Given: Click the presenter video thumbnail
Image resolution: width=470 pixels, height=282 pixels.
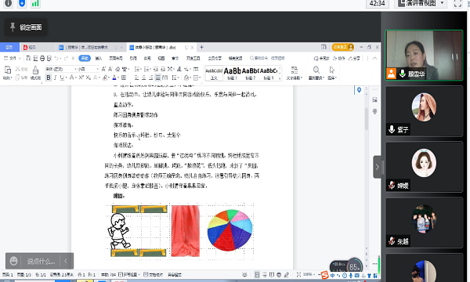Looking at the screenshot, I should click(424, 55).
